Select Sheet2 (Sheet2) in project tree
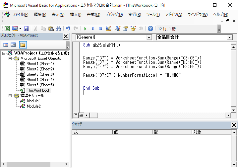238x168 pixels. [x=40, y=69]
